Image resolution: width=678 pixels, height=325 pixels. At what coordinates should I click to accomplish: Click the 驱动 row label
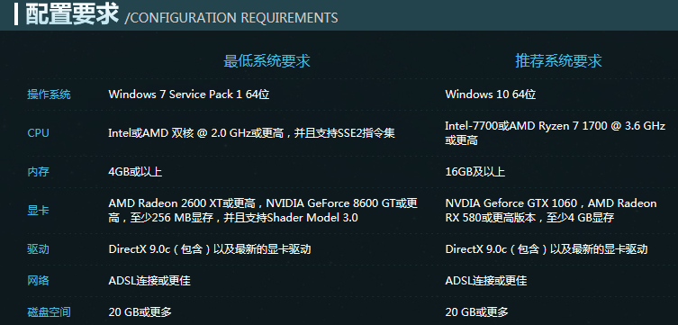coord(38,249)
